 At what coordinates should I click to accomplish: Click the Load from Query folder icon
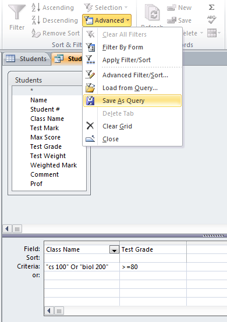pos(90,88)
